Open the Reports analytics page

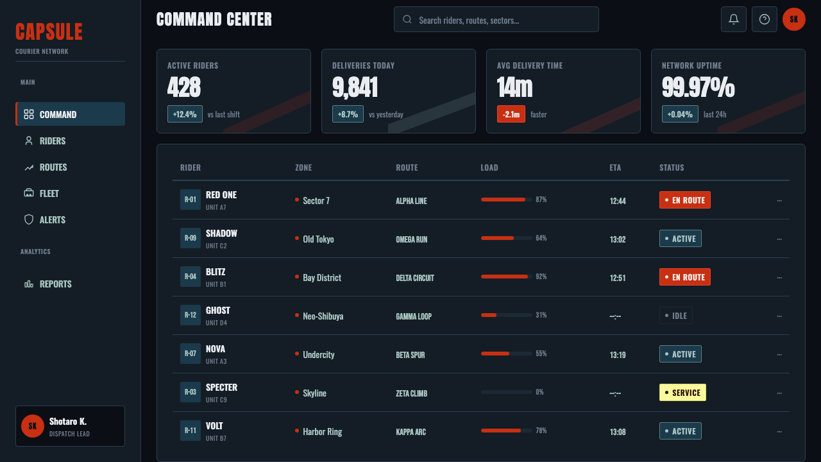pos(70,284)
